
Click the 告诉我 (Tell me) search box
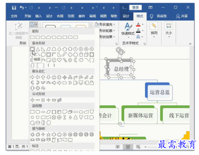click(x=159, y=16)
